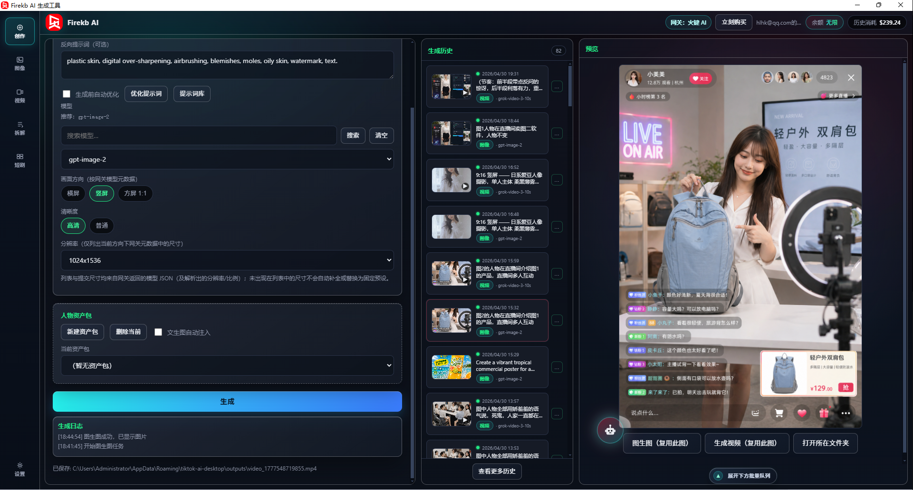Open the 创作 section in sidebar

pyautogui.click(x=19, y=31)
